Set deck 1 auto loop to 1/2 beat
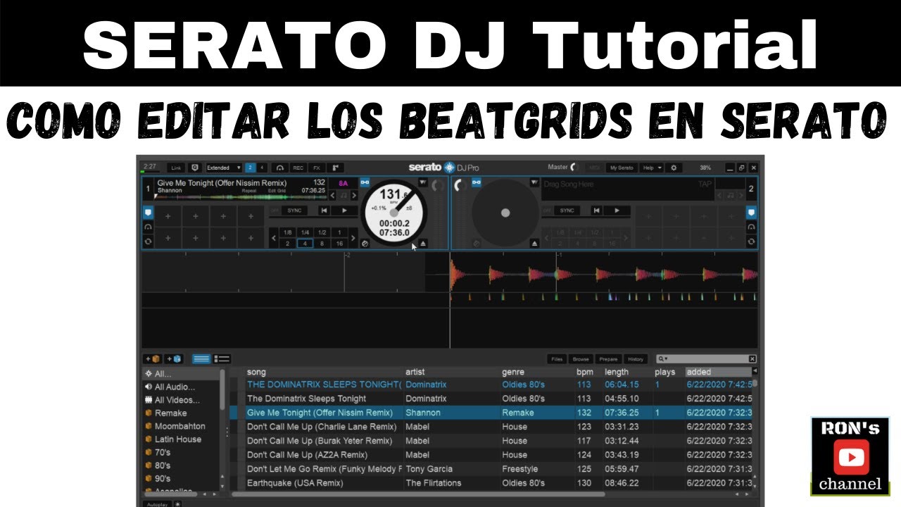This screenshot has height=507, width=901. 322,232
